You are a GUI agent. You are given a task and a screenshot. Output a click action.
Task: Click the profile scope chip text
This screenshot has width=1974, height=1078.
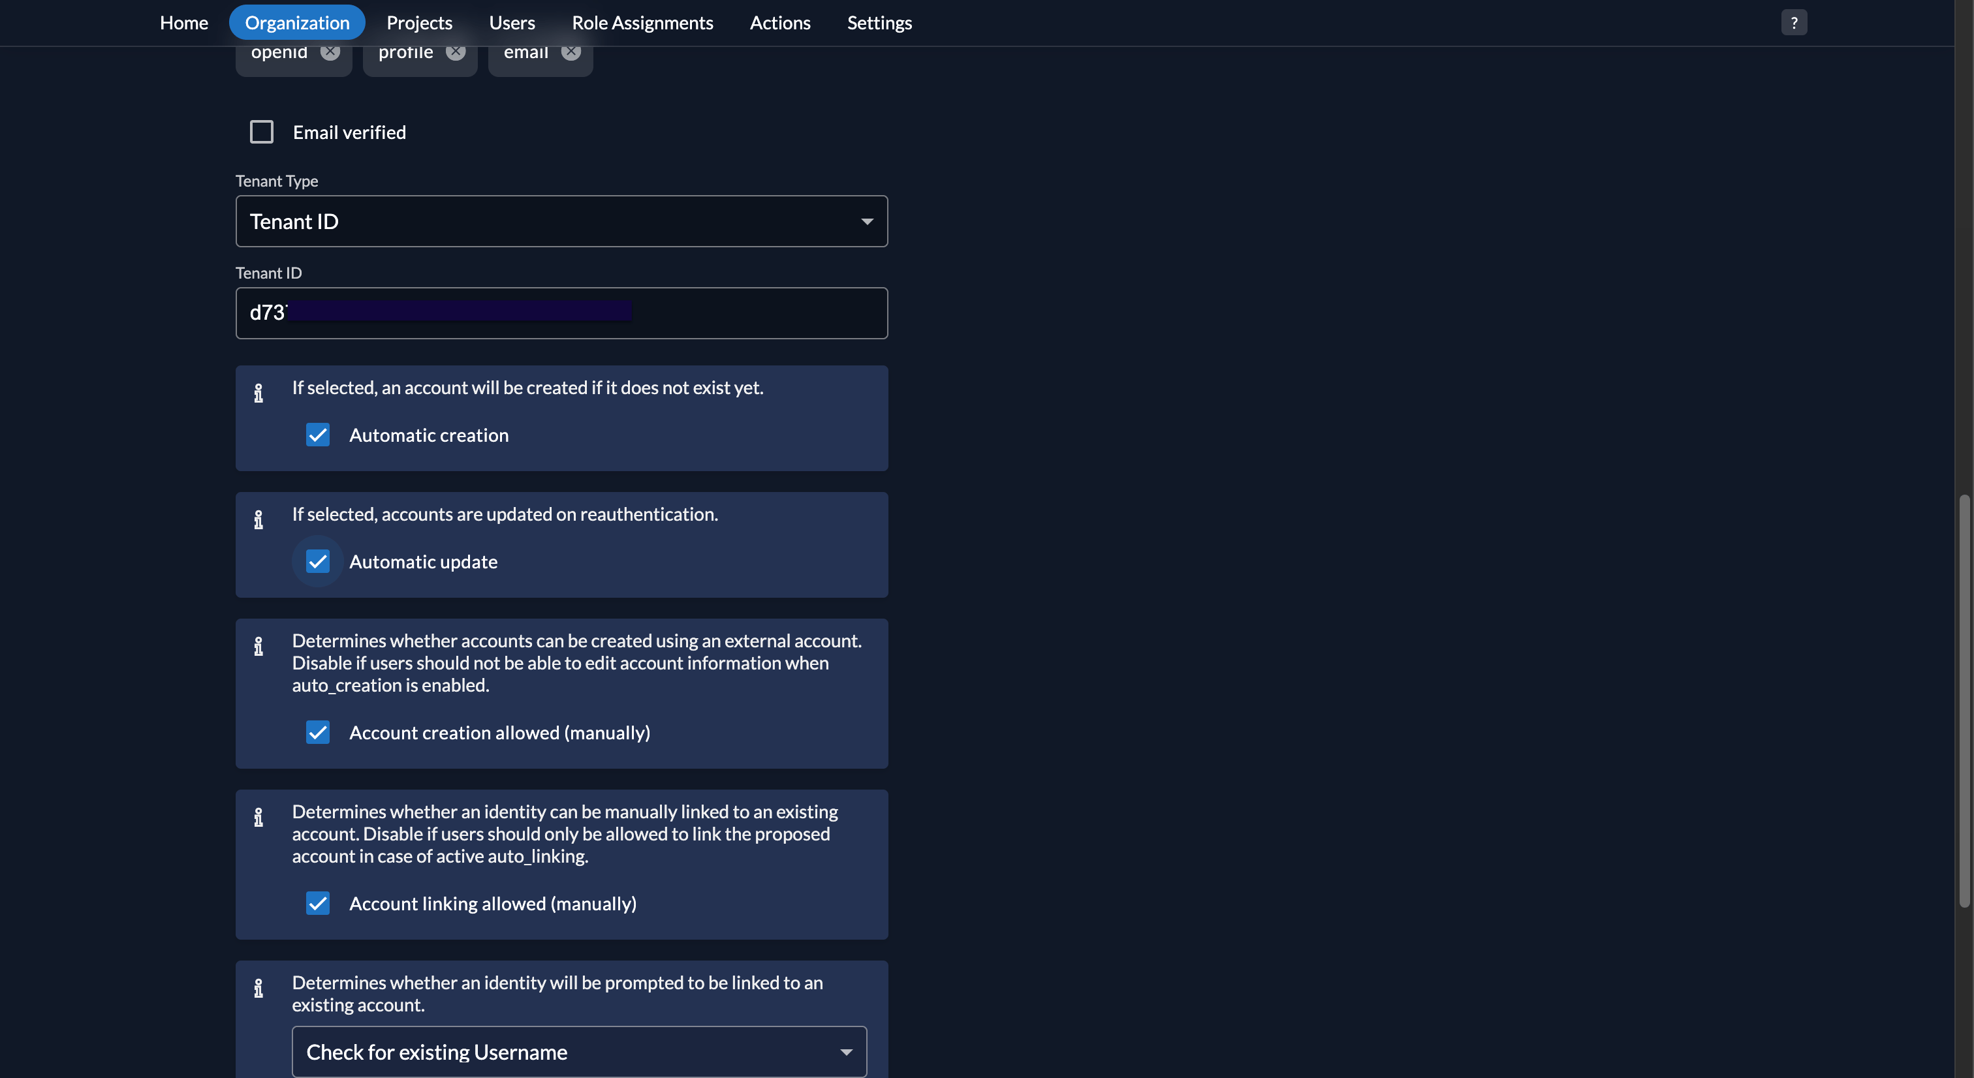click(405, 52)
